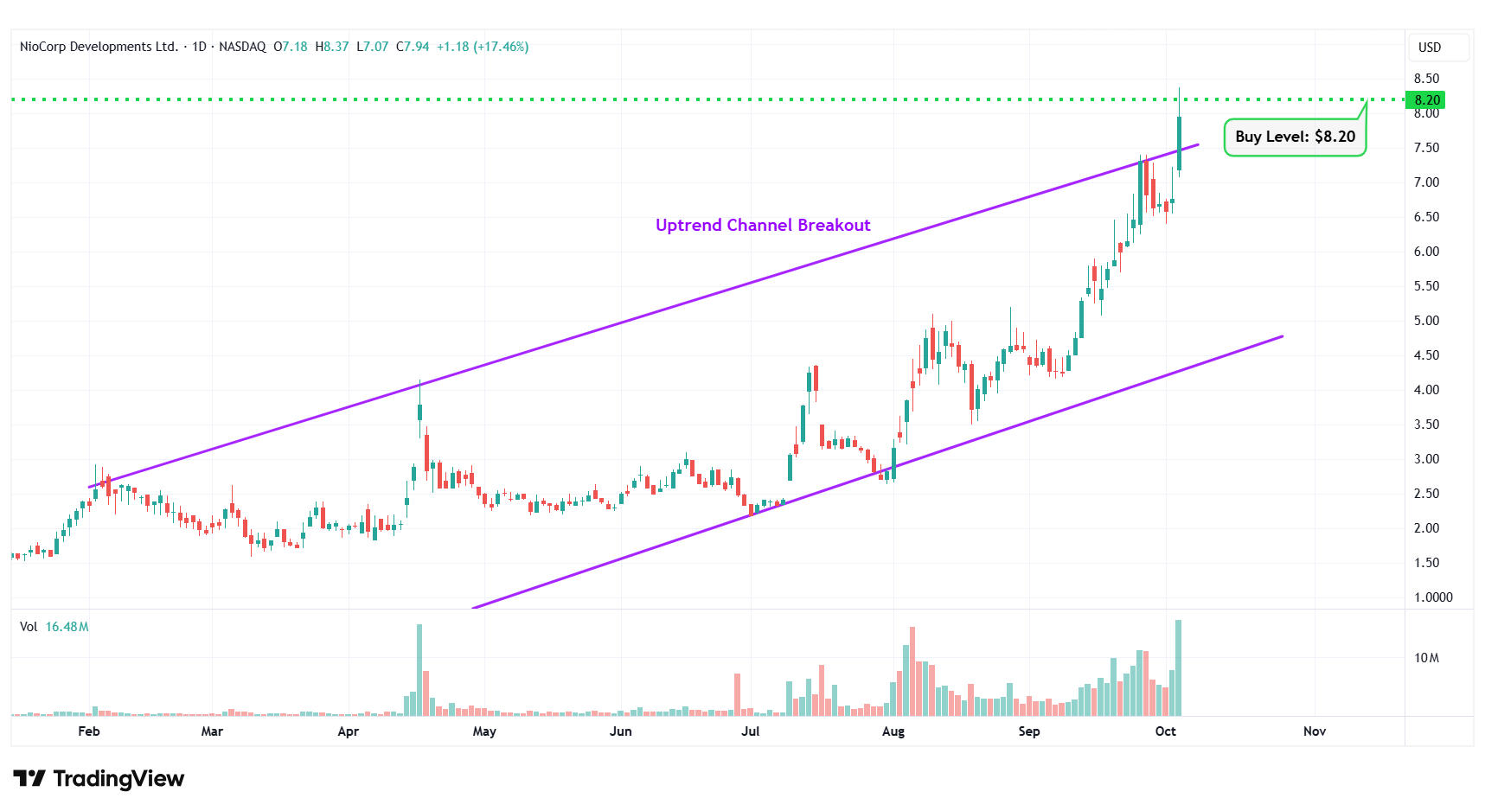Click the Vol indicator label

point(29,627)
